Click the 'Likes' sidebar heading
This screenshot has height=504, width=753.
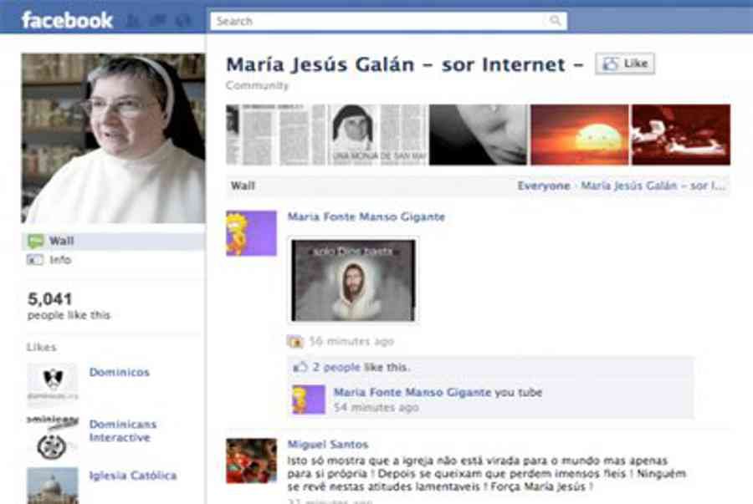pyautogui.click(x=41, y=347)
